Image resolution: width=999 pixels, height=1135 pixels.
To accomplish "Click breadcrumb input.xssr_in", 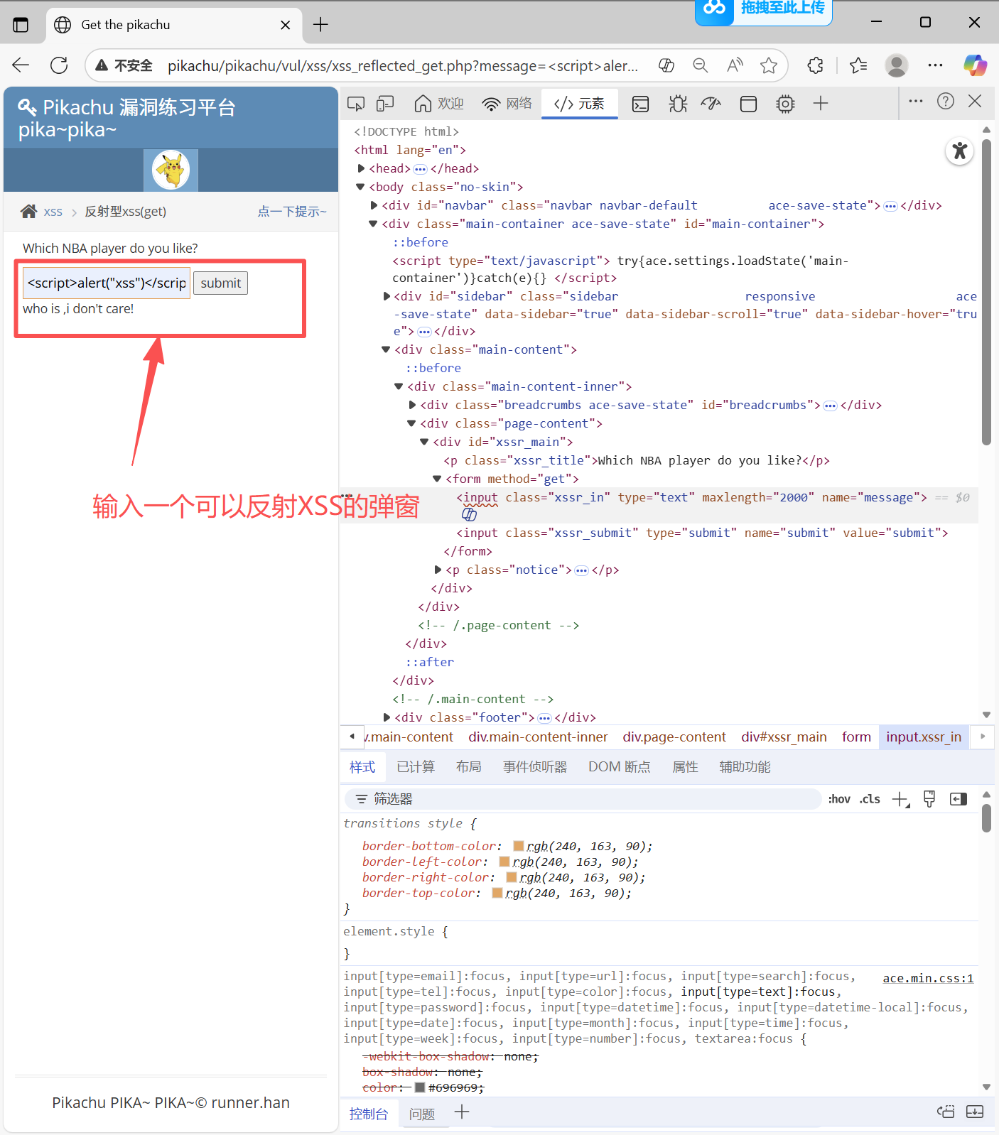I will [x=924, y=737].
